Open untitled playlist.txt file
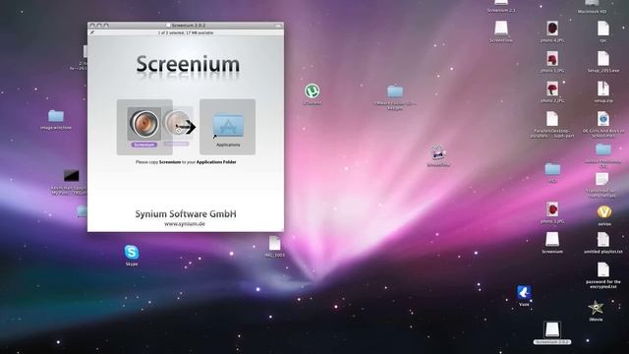The height and width of the screenshot is (354, 629). click(602, 240)
